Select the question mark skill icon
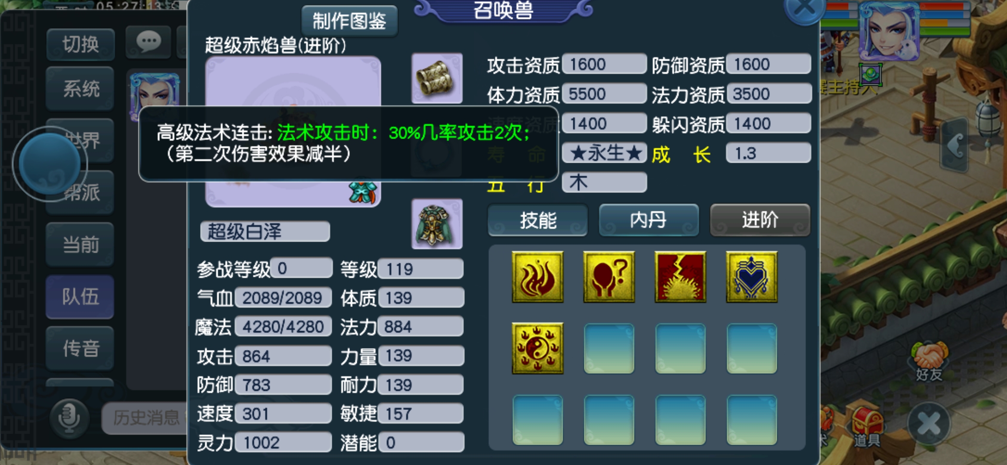The width and height of the screenshot is (1007, 465). pos(609,277)
